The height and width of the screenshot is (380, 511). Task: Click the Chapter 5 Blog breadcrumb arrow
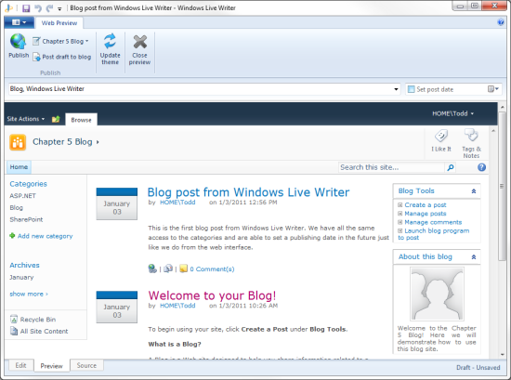click(98, 142)
